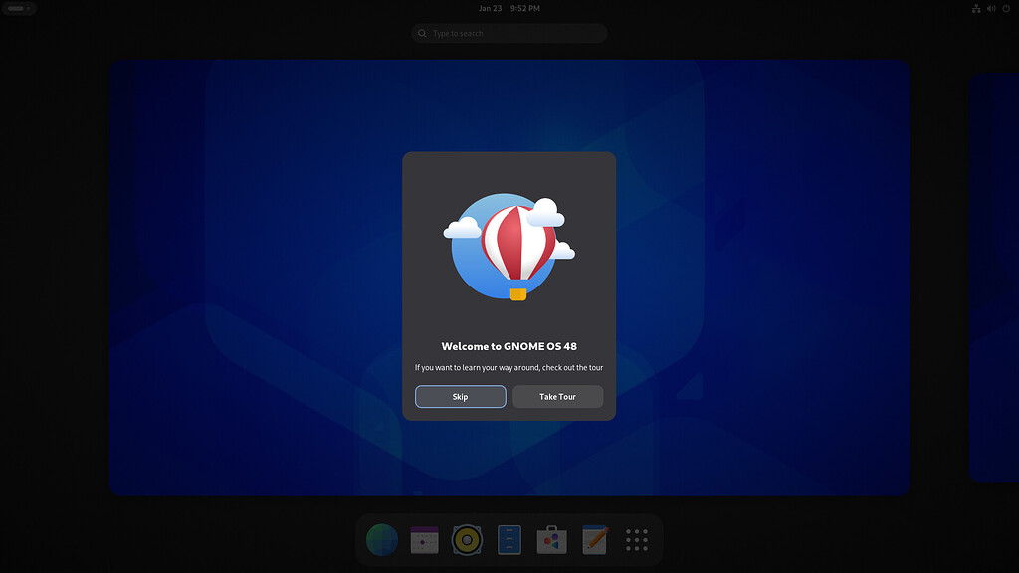The height and width of the screenshot is (573, 1019).
Task: Toggle the workspace indicator pill at top-left
Action: pyautogui.click(x=17, y=8)
